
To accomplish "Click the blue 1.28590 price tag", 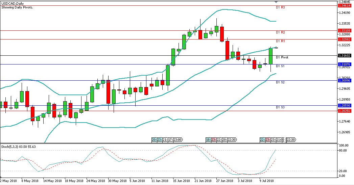I will pyautogui.click(x=345, y=105).
